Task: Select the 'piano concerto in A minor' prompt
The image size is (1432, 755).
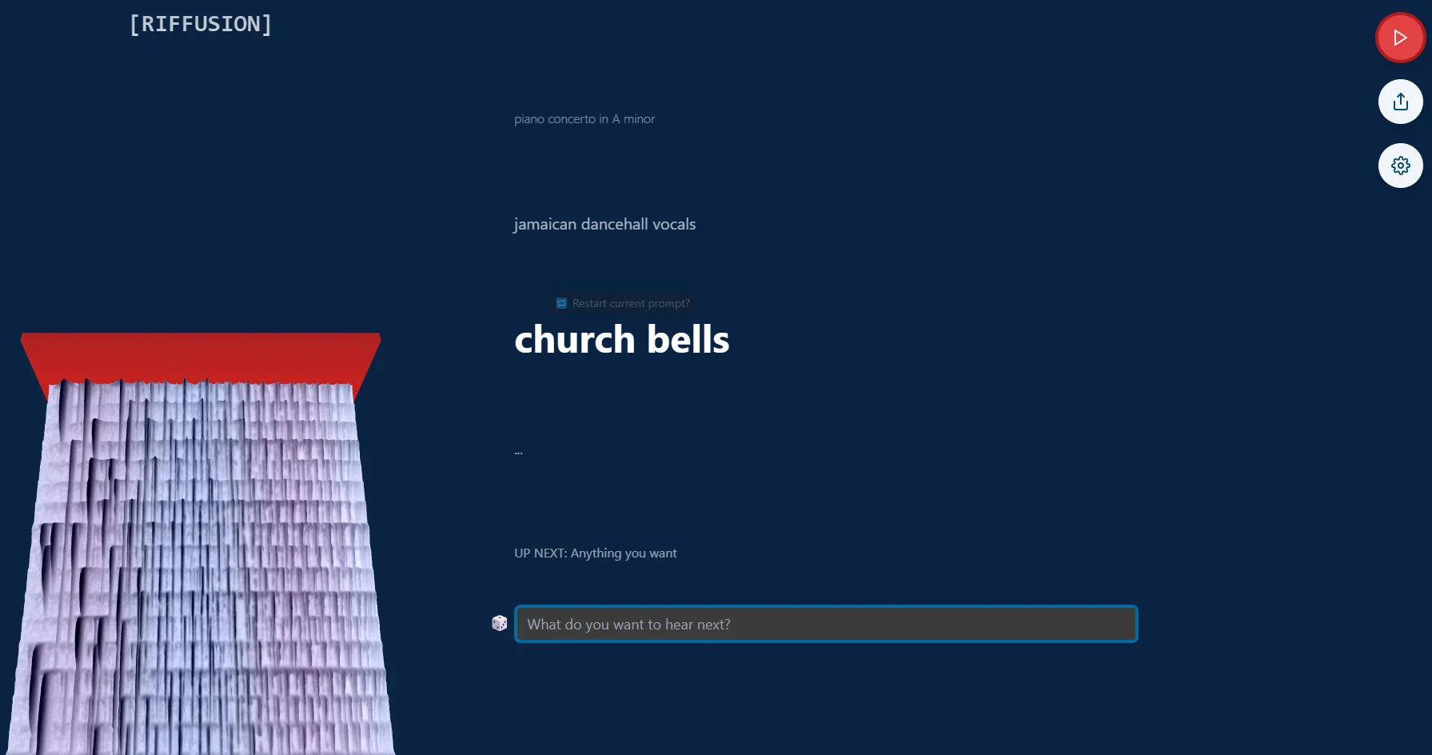Action: (584, 119)
